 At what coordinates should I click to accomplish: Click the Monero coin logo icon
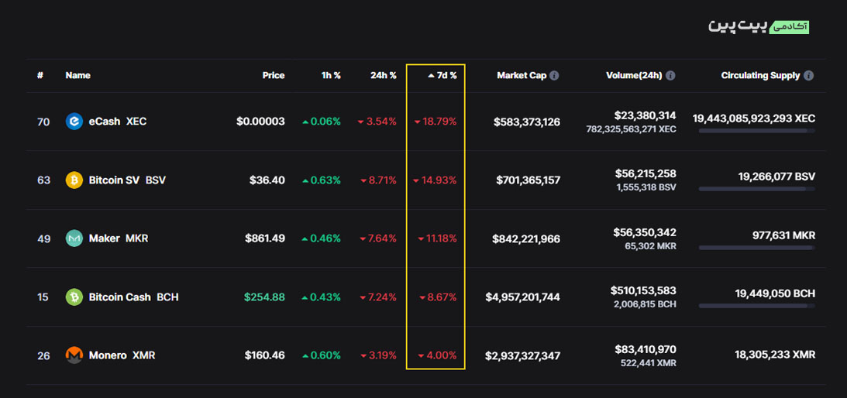74,355
